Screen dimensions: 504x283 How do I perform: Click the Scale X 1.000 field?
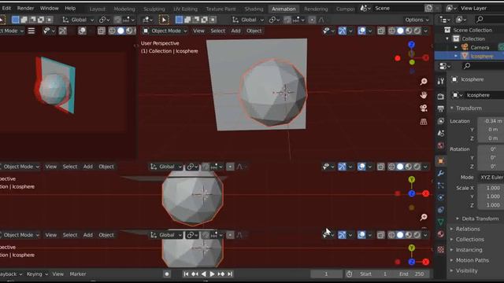pyautogui.click(x=491, y=188)
